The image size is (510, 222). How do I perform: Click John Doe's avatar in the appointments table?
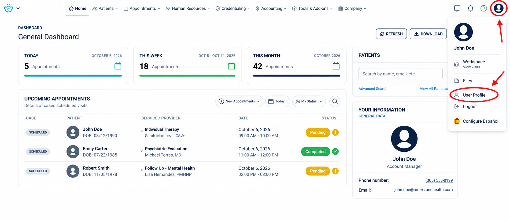73,132
